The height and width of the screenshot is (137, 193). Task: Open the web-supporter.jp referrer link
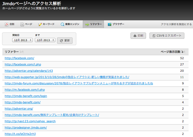(x=67, y=77)
